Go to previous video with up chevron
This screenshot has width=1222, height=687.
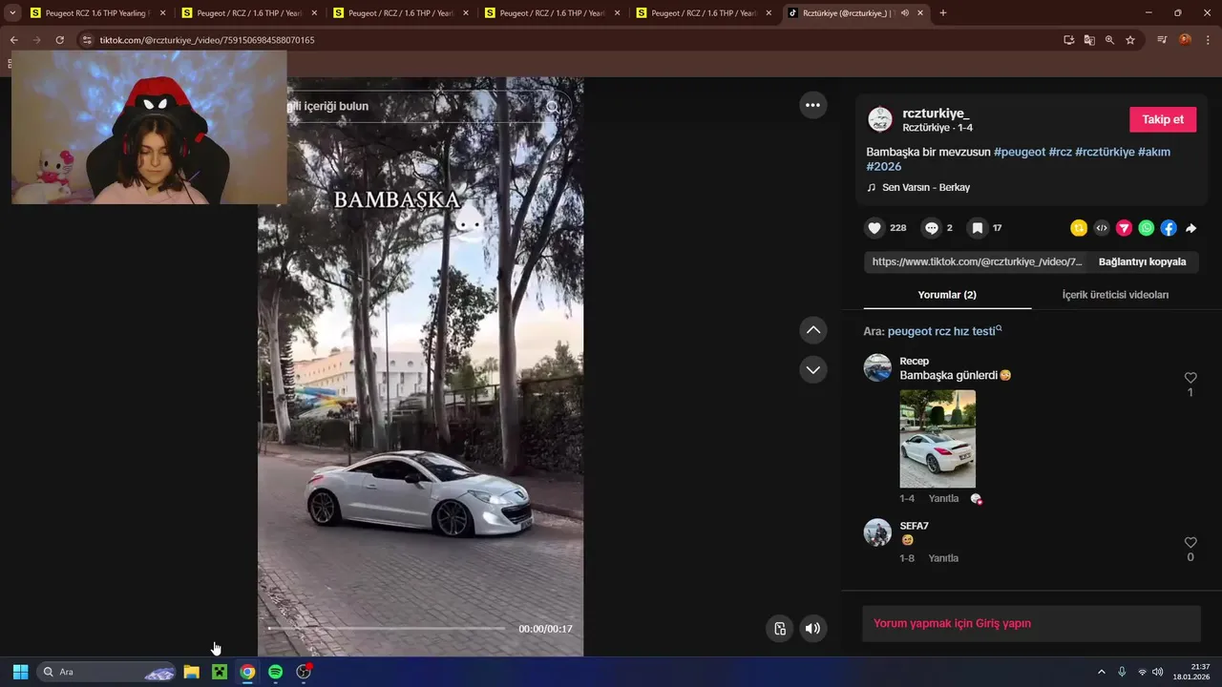point(812,330)
